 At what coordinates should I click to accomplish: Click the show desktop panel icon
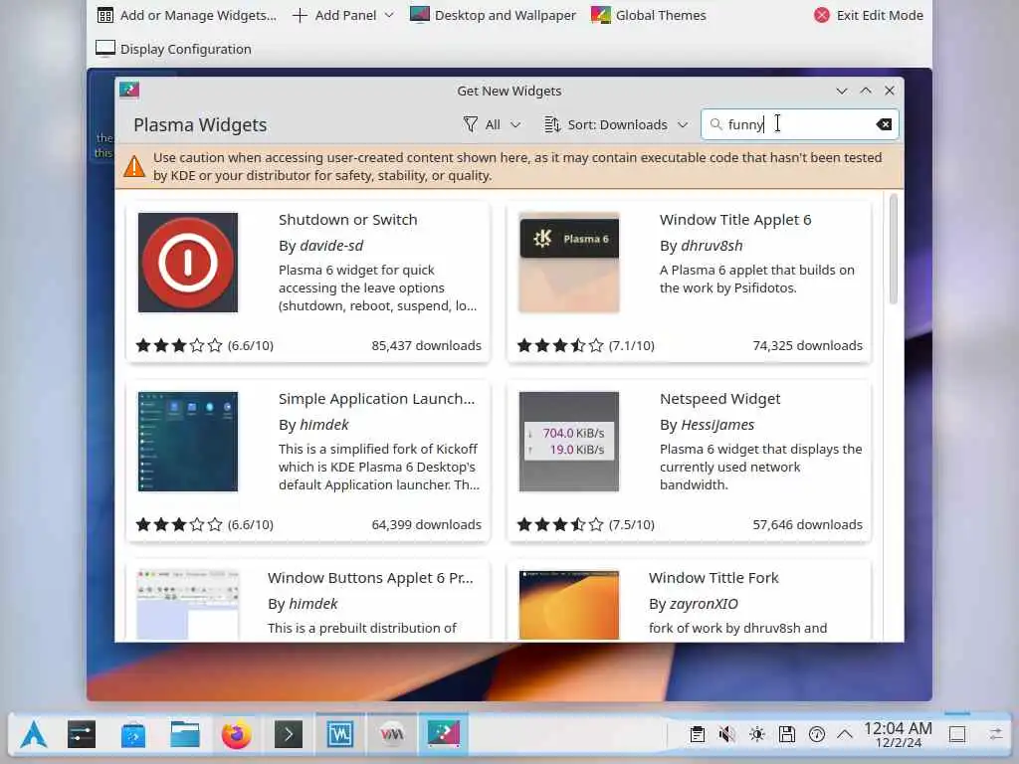pyautogui.click(x=957, y=735)
